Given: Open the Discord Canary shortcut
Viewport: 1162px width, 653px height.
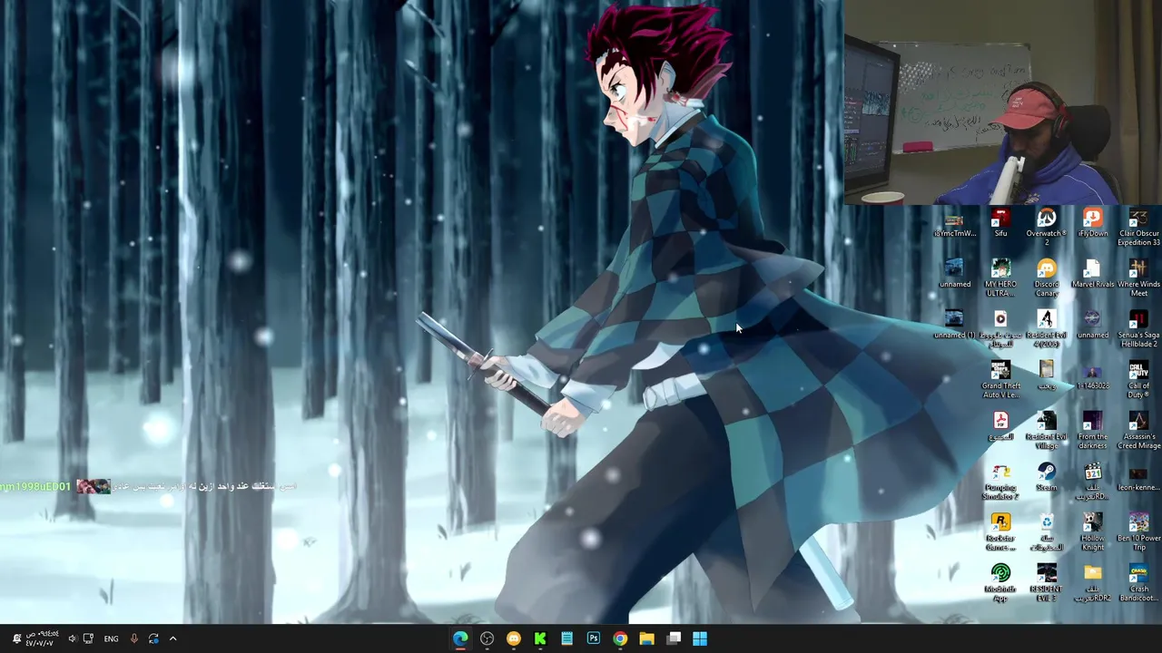Looking at the screenshot, I should pos(1047,278).
